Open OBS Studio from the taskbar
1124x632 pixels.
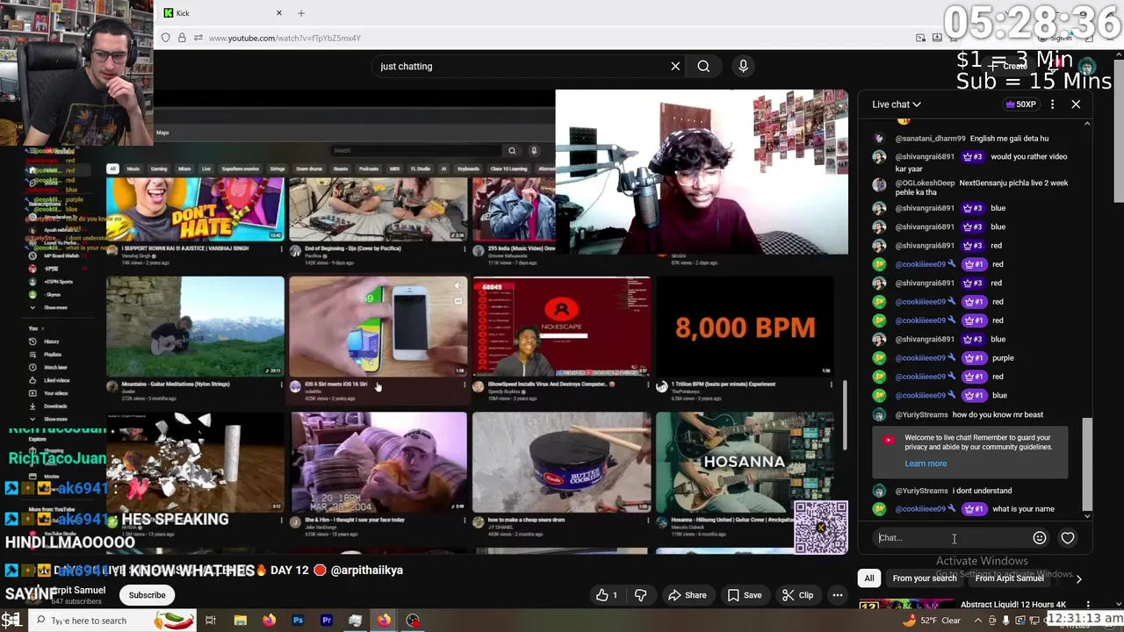point(413,621)
